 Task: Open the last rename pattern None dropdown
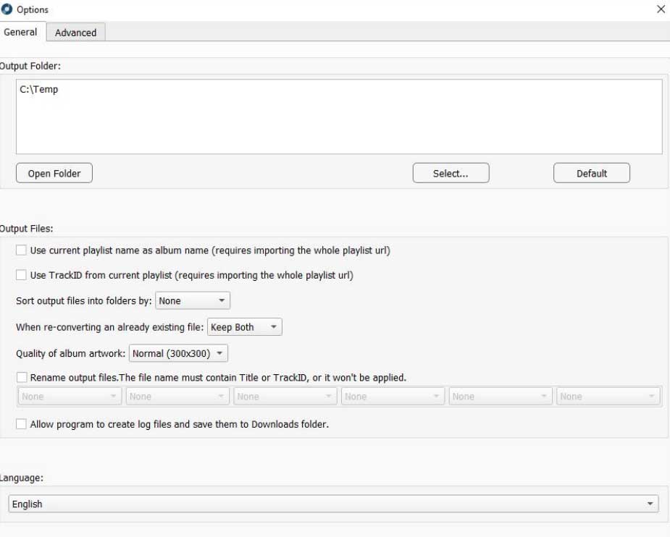point(608,397)
